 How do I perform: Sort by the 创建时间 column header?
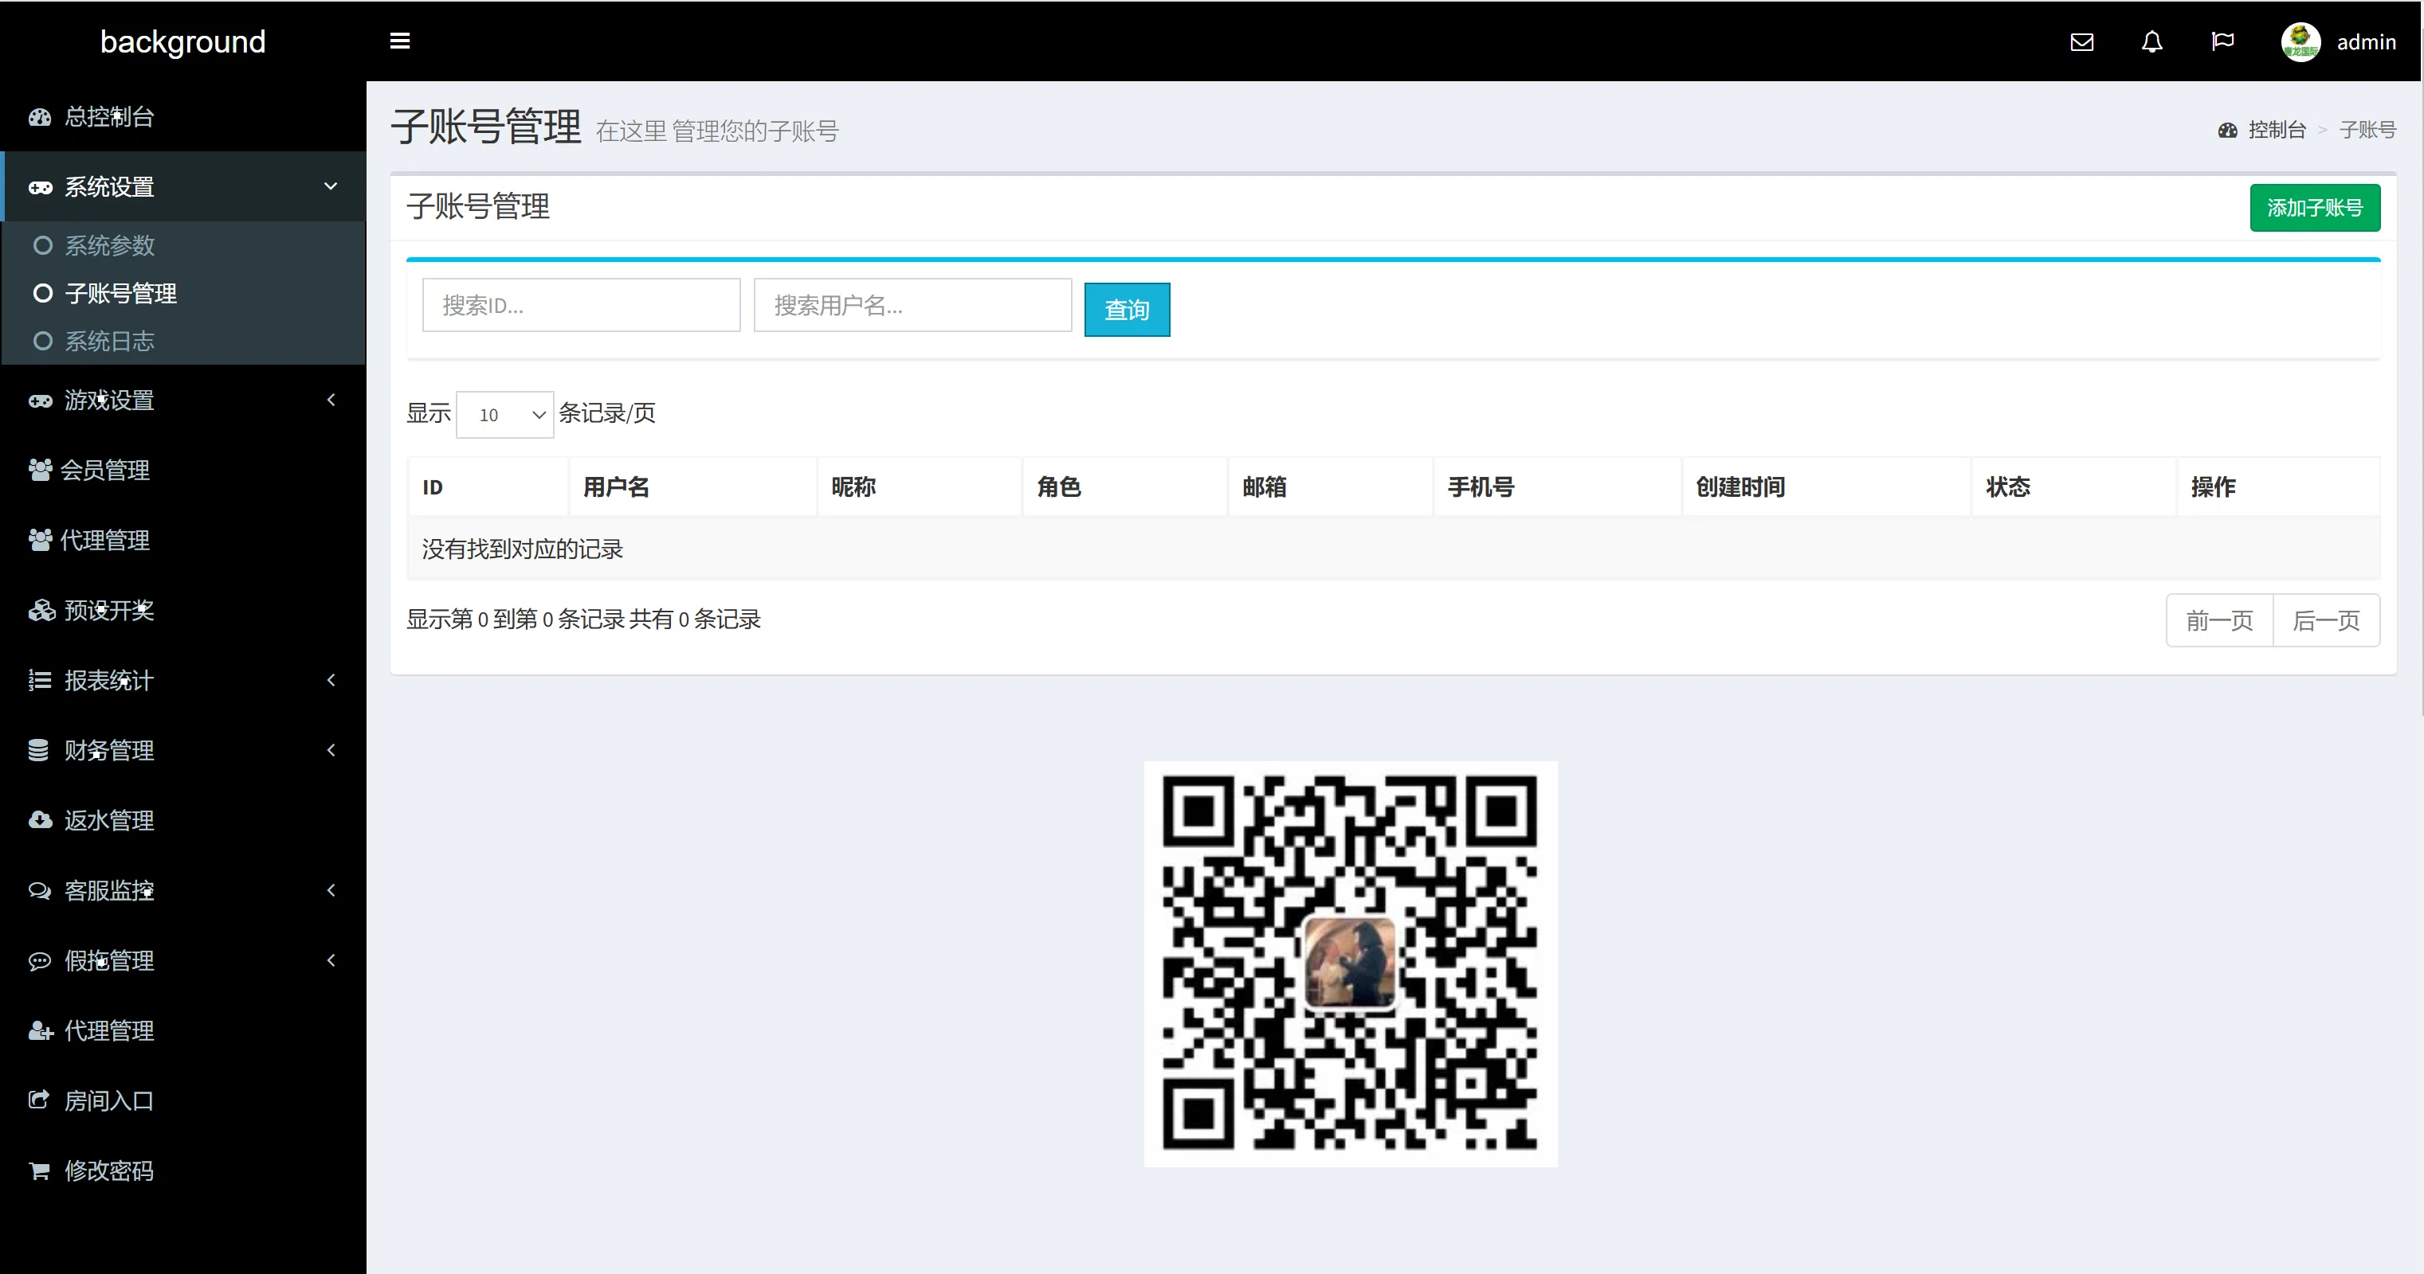(x=1827, y=487)
